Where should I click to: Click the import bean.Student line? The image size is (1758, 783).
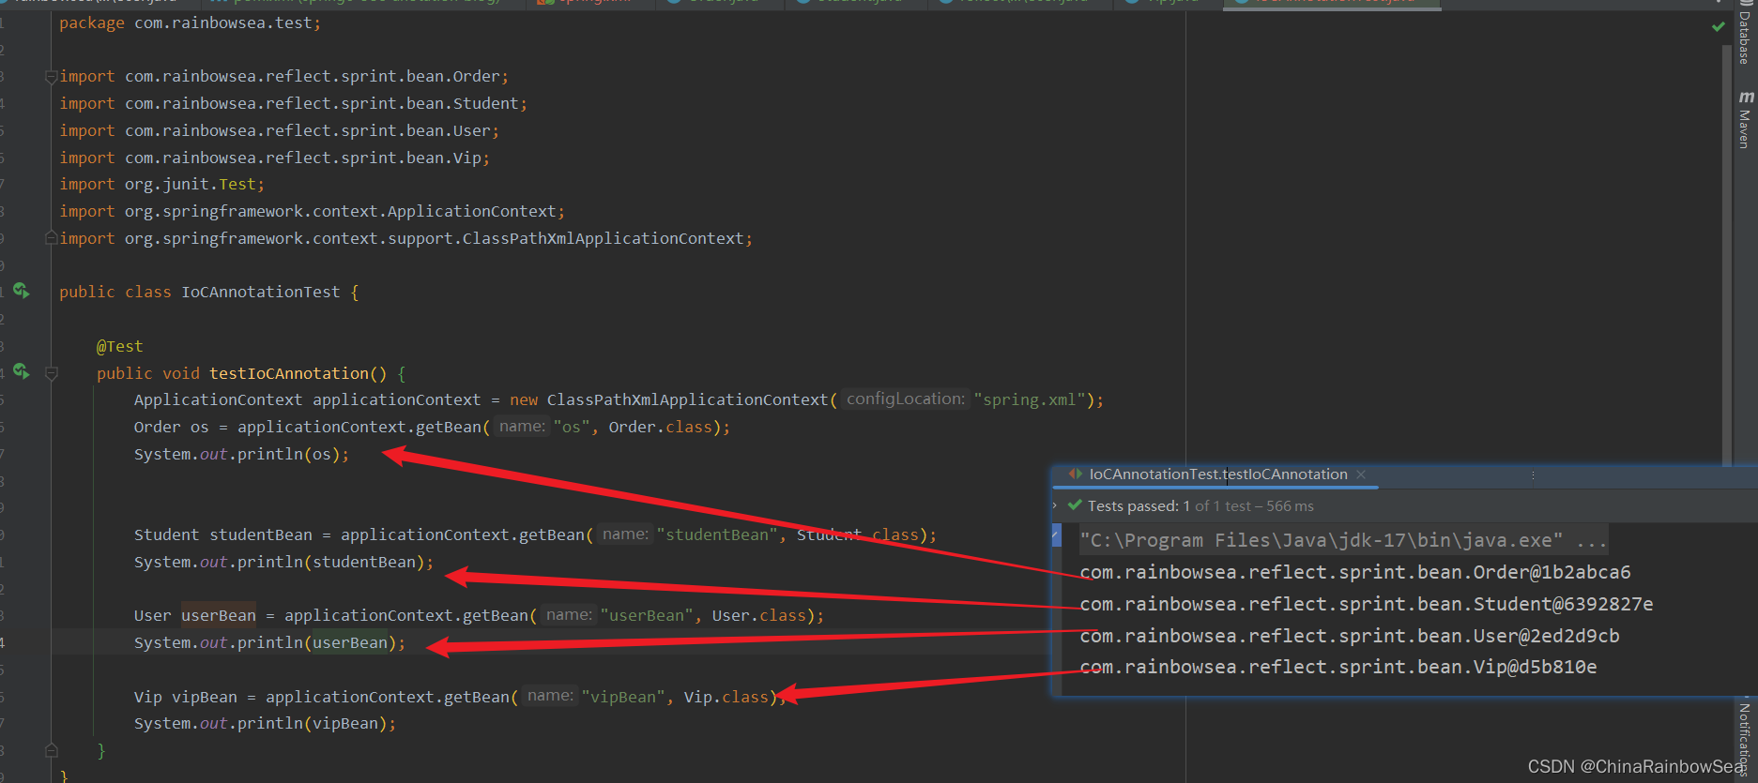click(293, 103)
